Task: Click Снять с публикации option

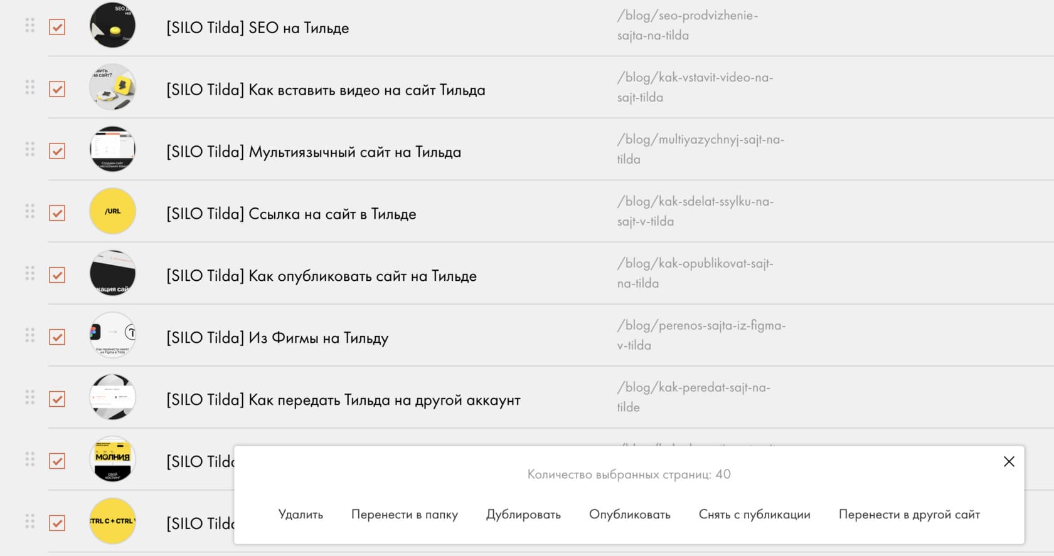Action: pos(754,515)
